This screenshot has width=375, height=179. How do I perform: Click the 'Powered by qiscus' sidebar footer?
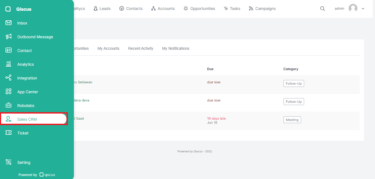tap(37, 175)
